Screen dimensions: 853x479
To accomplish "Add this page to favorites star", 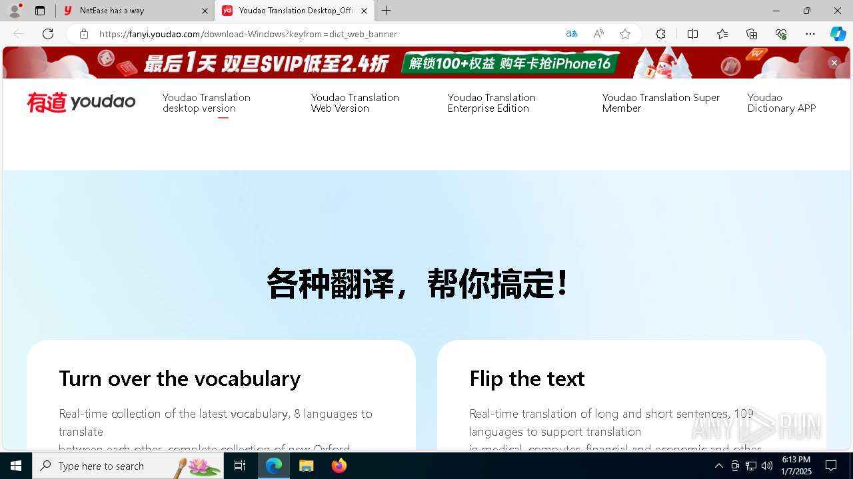I will point(625,34).
